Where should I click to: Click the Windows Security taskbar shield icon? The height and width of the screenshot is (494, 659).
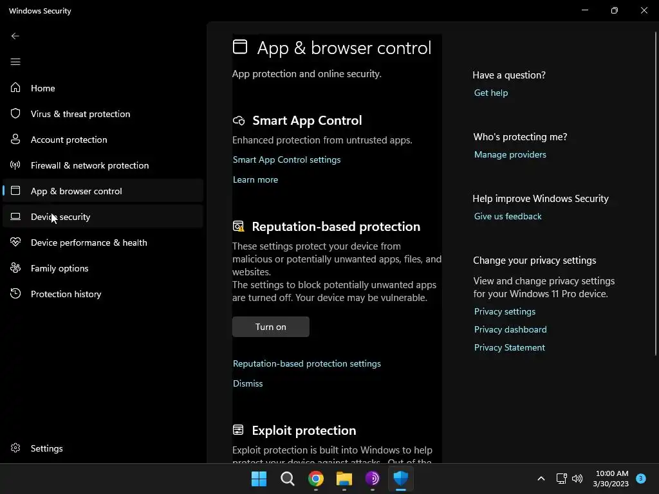point(400,479)
